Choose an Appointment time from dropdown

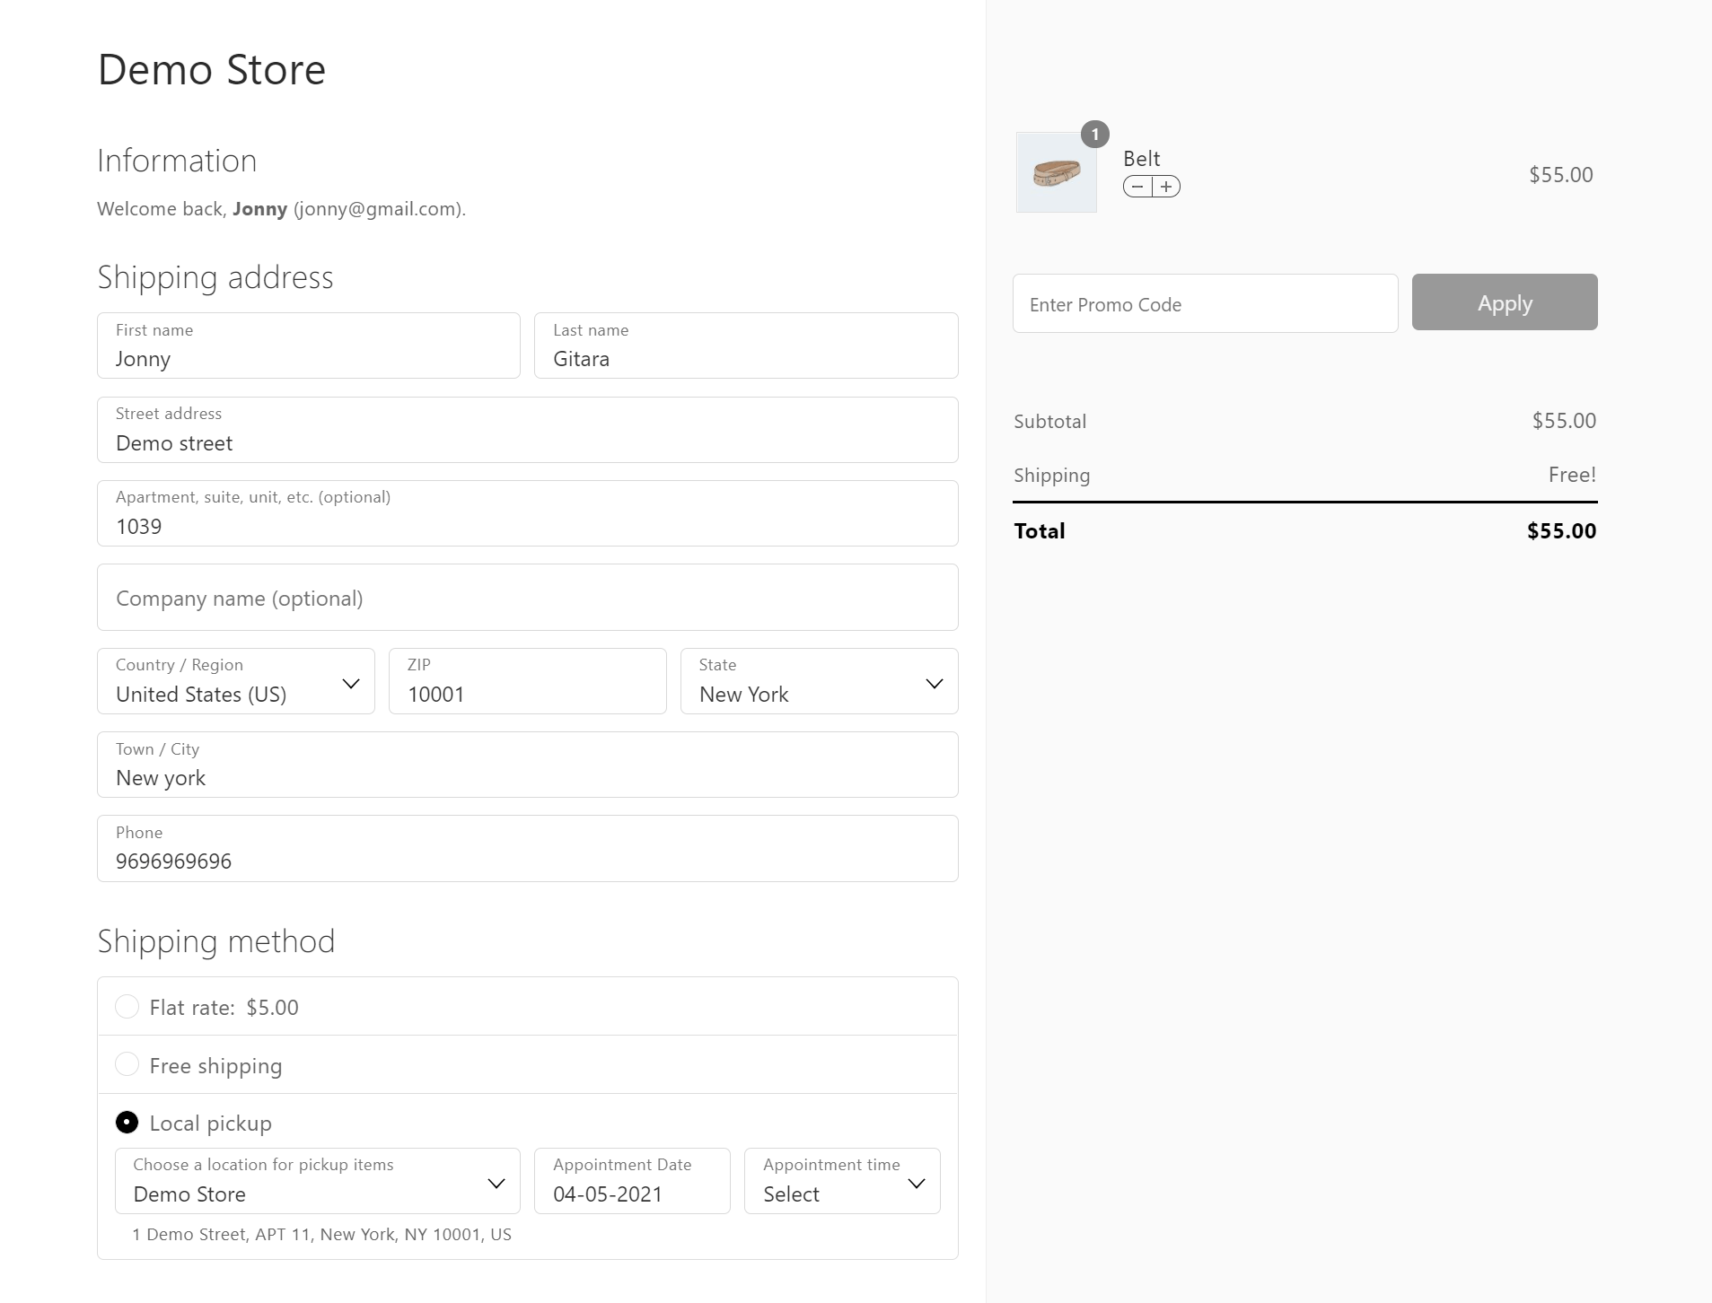[x=841, y=1181]
